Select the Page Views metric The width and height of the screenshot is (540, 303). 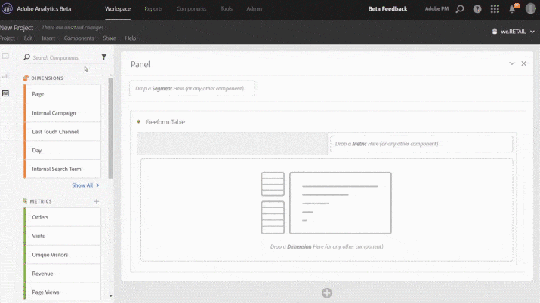tap(63, 292)
